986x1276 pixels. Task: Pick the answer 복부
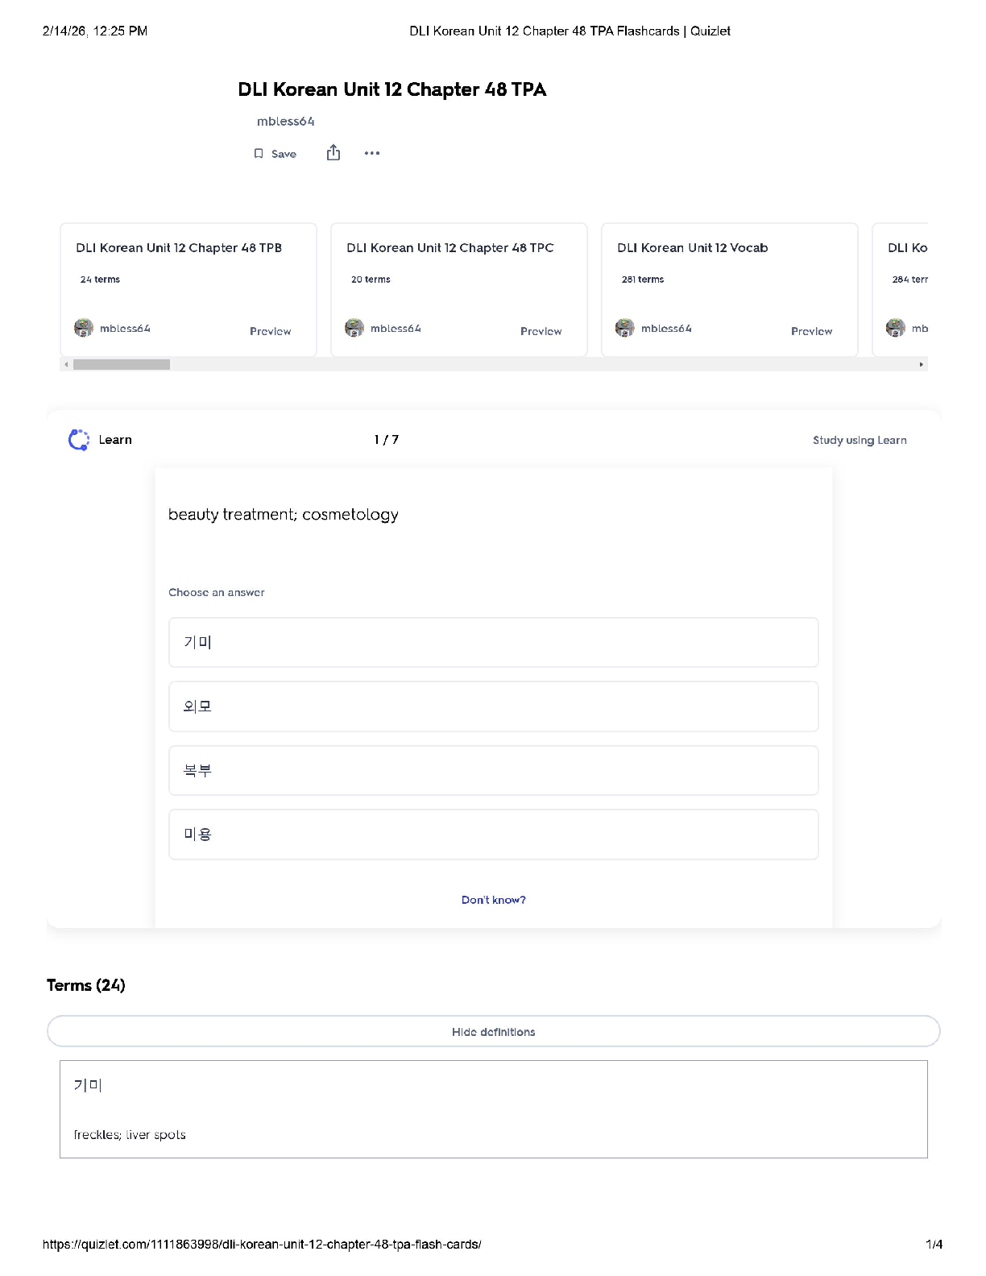click(x=493, y=771)
